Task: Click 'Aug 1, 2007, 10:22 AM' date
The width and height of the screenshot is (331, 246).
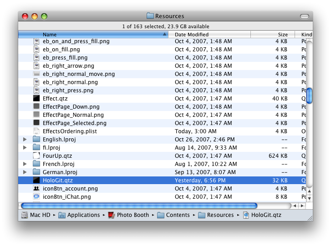Action: [x=206, y=164]
